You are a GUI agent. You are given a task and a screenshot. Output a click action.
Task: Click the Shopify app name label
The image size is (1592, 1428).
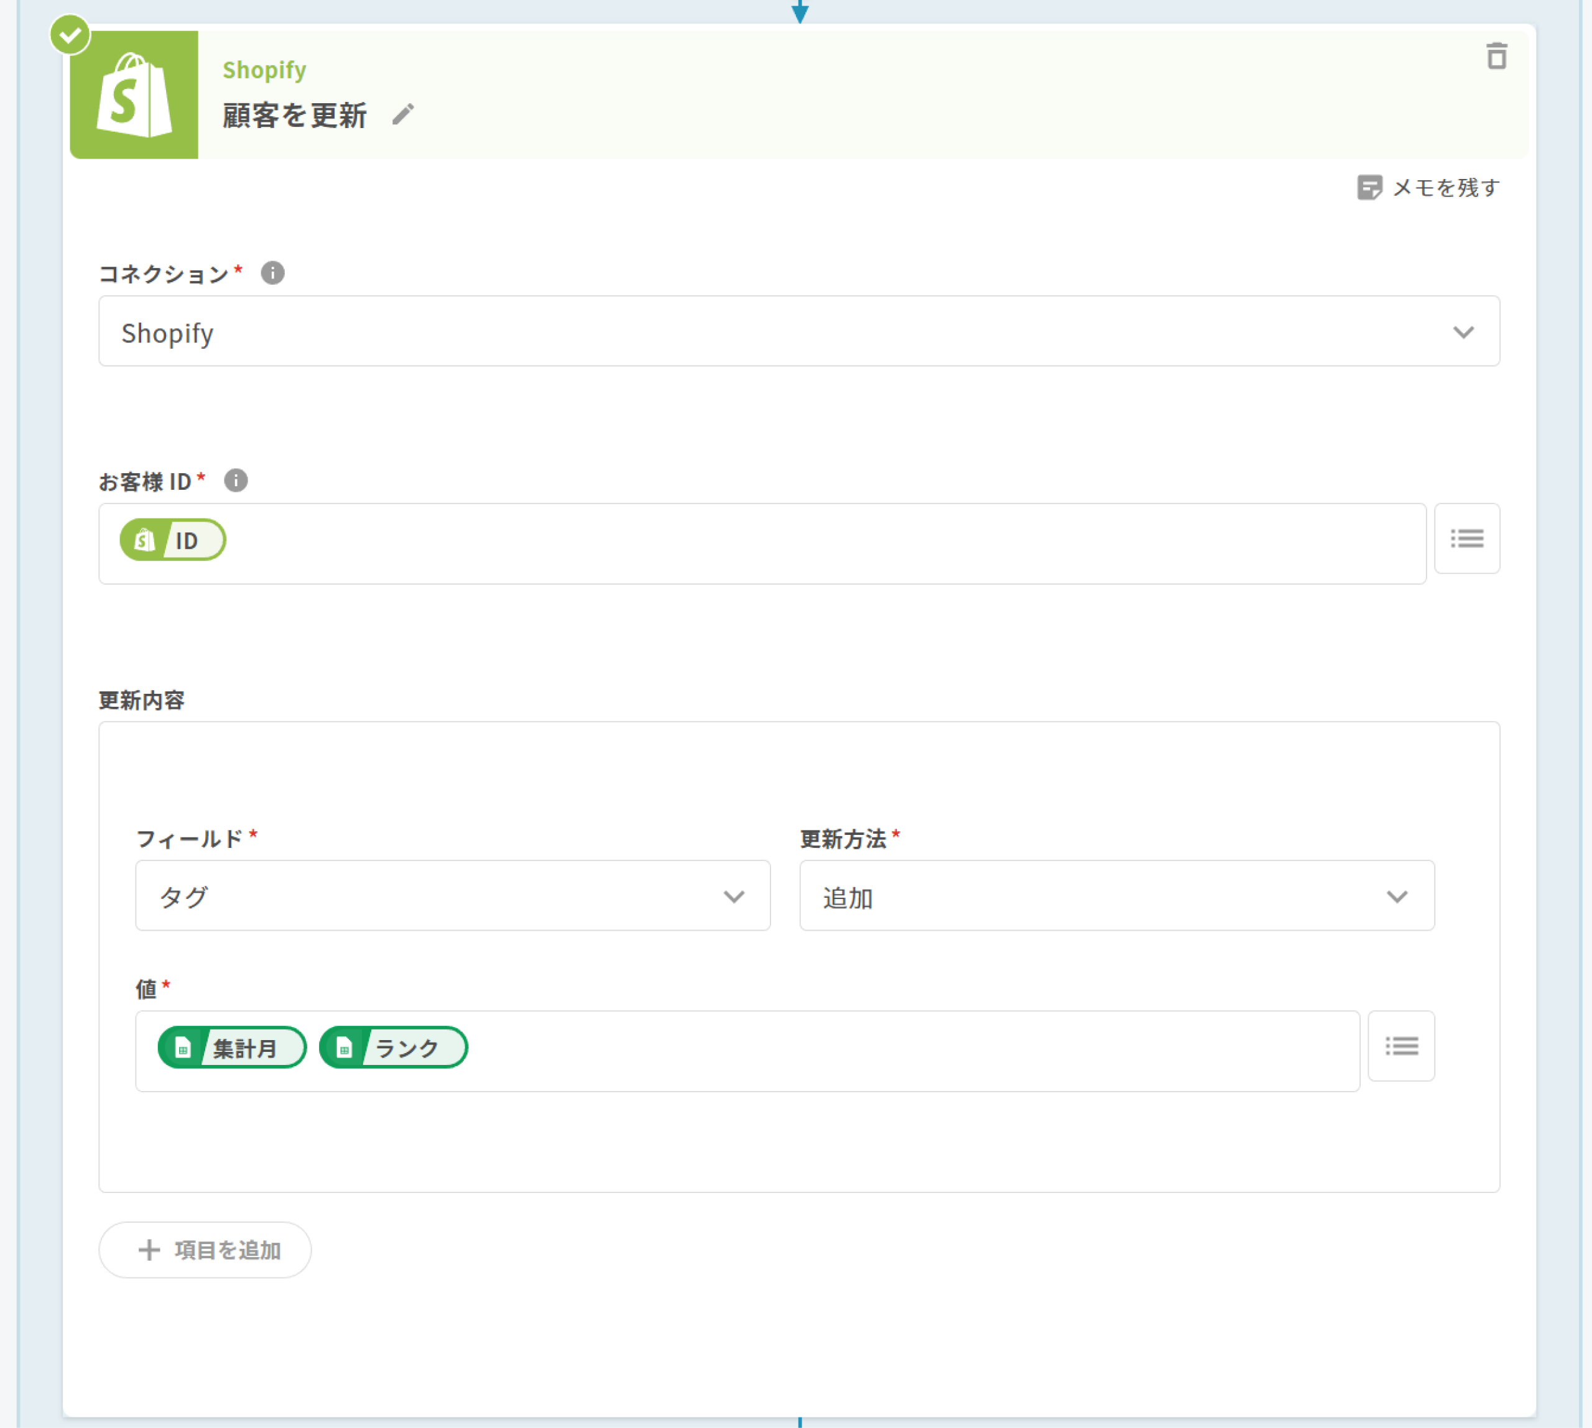click(x=264, y=70)
